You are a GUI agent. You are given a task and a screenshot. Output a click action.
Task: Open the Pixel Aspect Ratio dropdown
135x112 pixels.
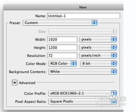(82, 101)
